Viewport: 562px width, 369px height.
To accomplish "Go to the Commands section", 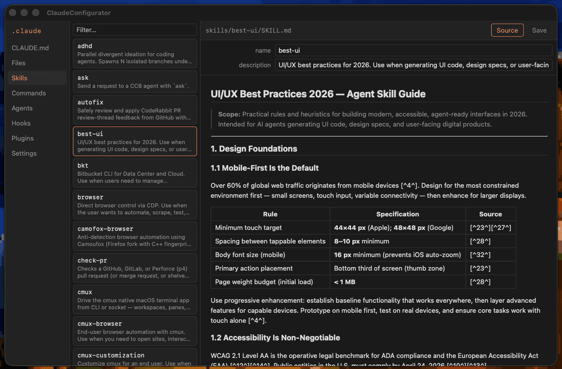I will pyautogui.click(x=29, y=93).
